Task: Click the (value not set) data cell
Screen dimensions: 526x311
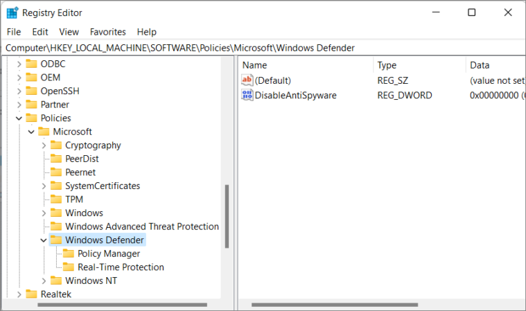Action: 497,80
